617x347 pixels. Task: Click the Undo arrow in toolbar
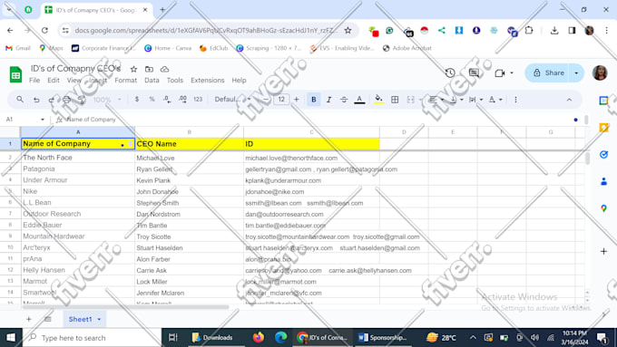pyautogui.click(x=36, y=100)
